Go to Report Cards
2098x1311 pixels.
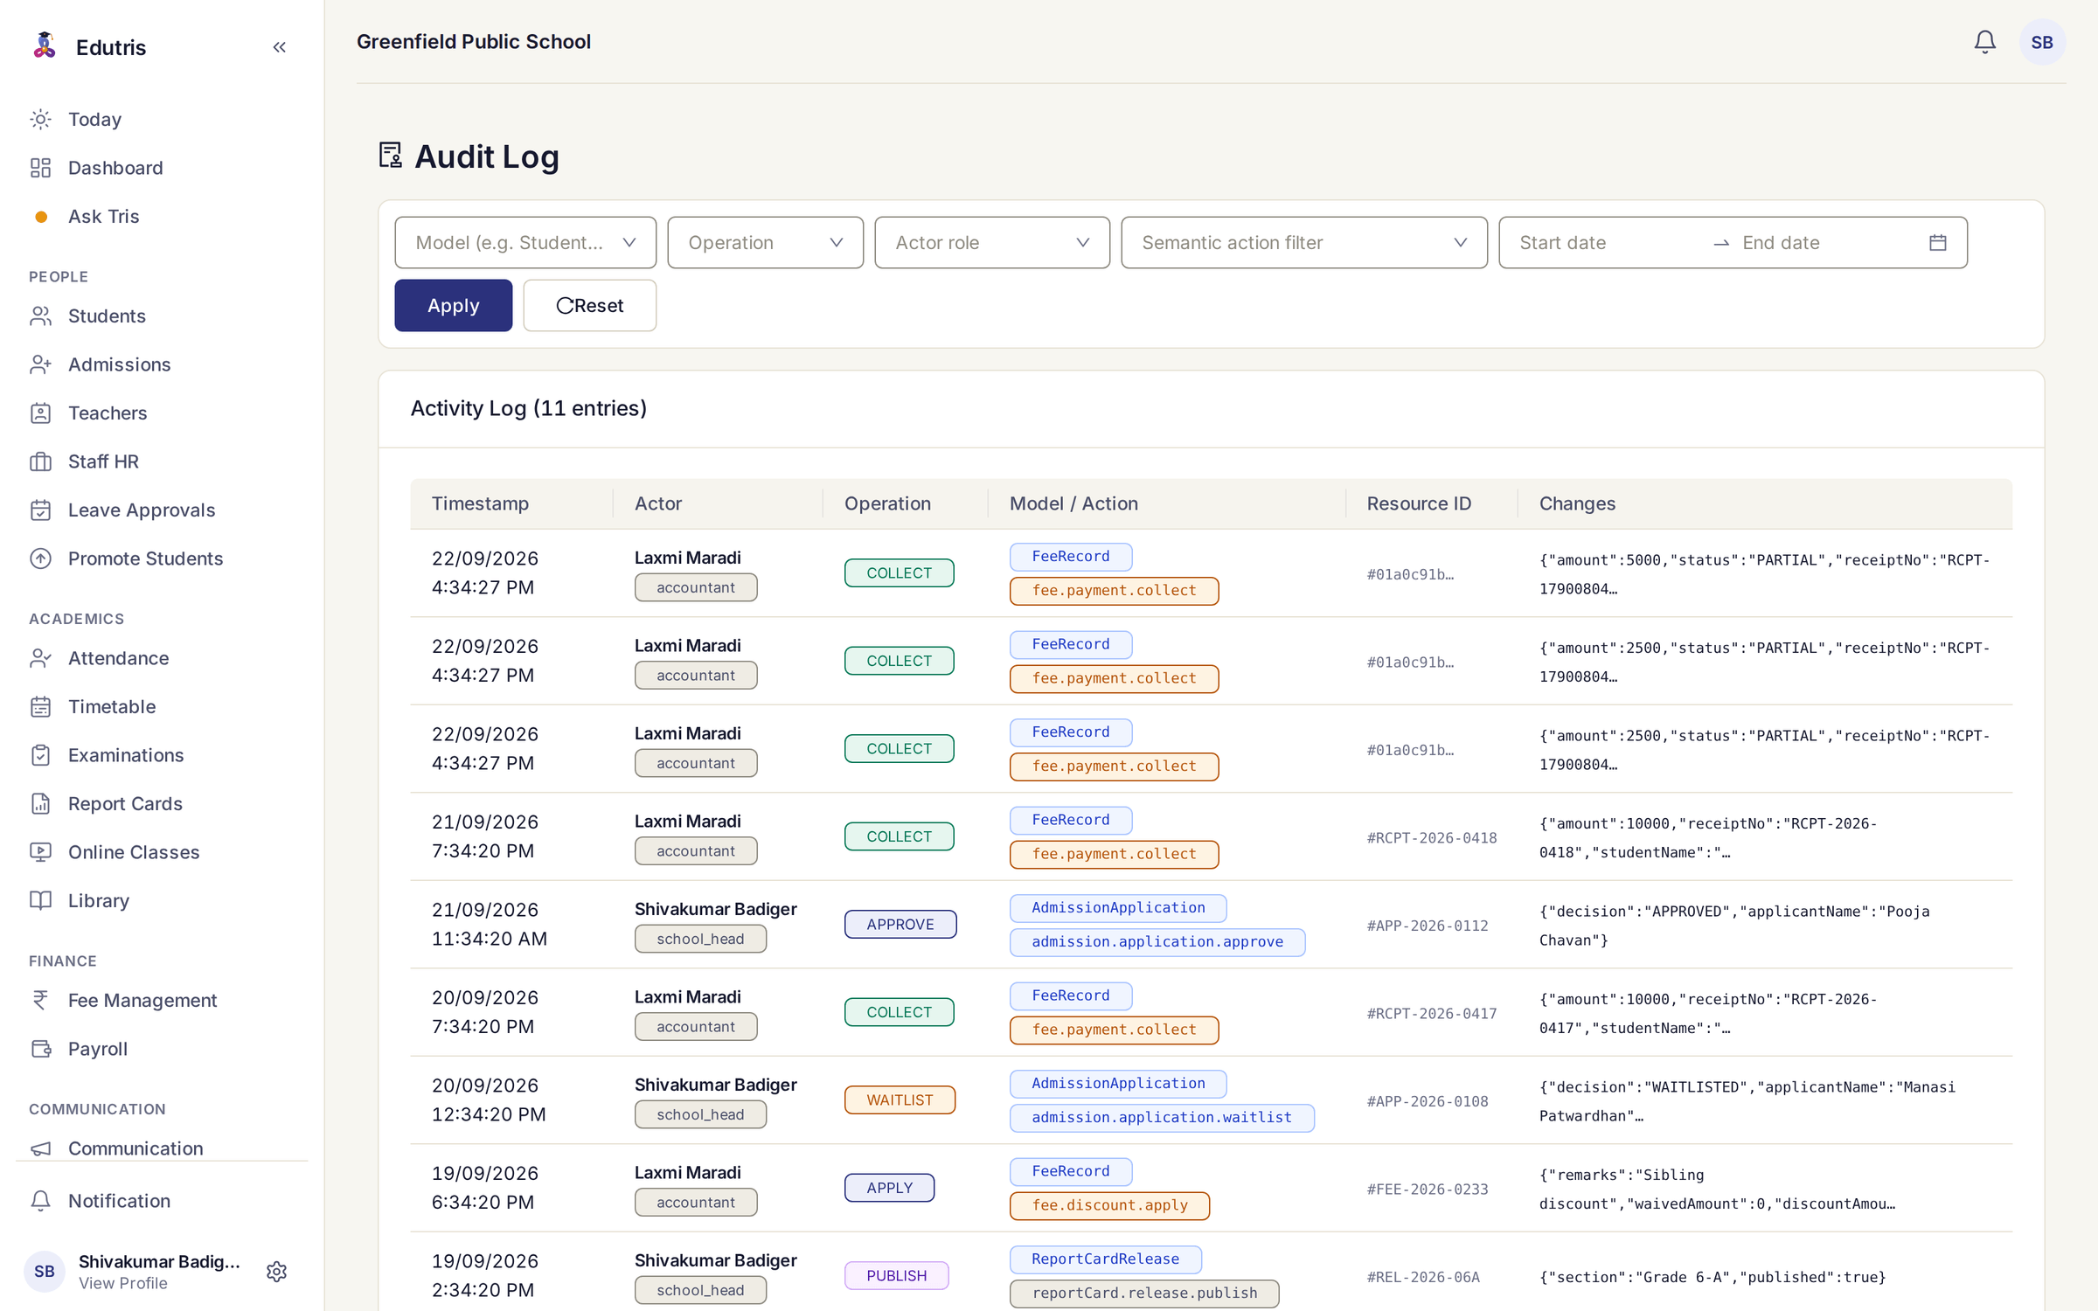125,804
